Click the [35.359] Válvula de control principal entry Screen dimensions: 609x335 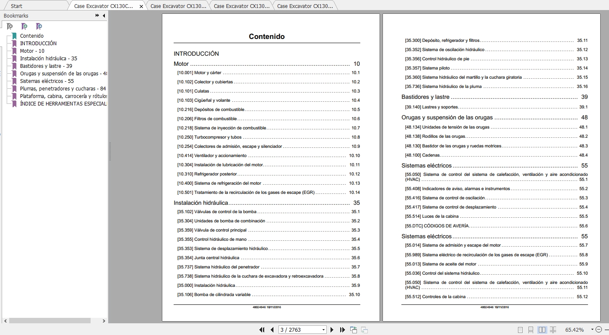(268, 230)
